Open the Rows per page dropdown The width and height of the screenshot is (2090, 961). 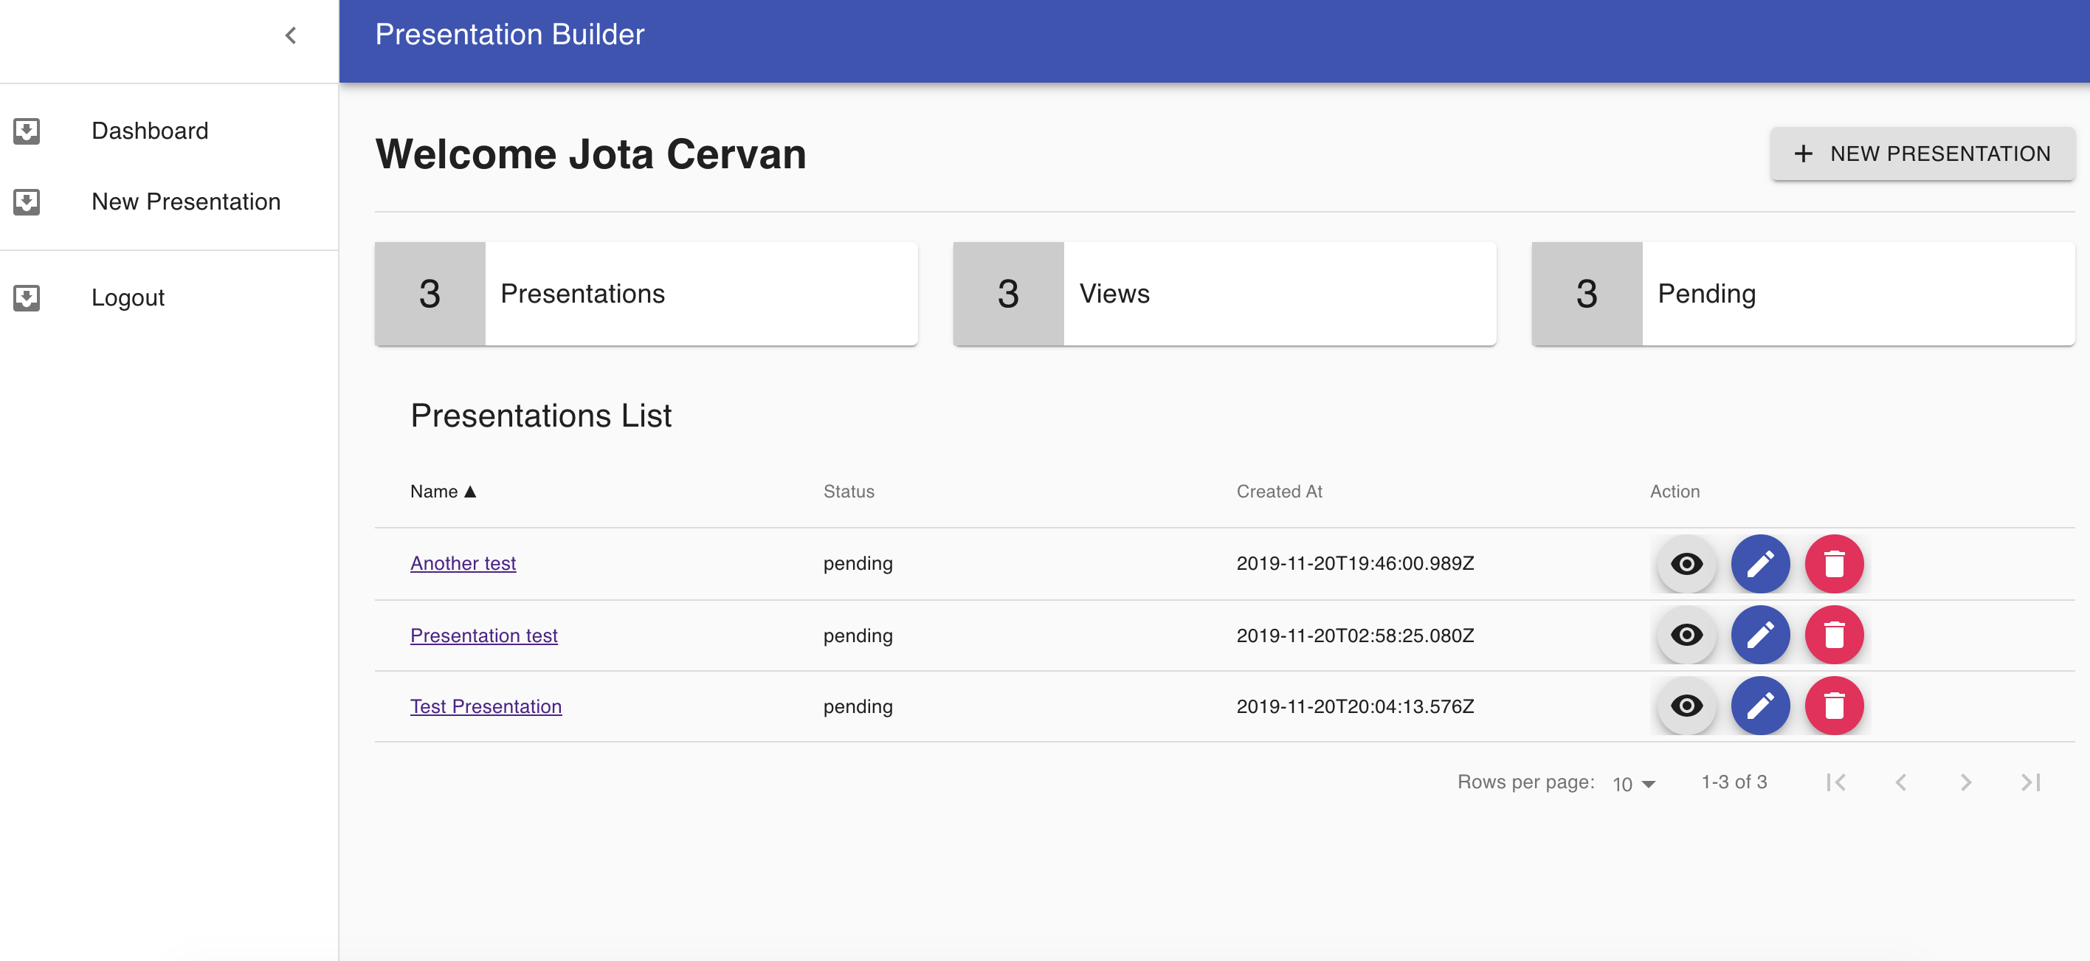click(1632, 782)
